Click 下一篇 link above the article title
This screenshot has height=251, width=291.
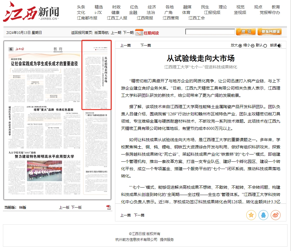(145, 45)
